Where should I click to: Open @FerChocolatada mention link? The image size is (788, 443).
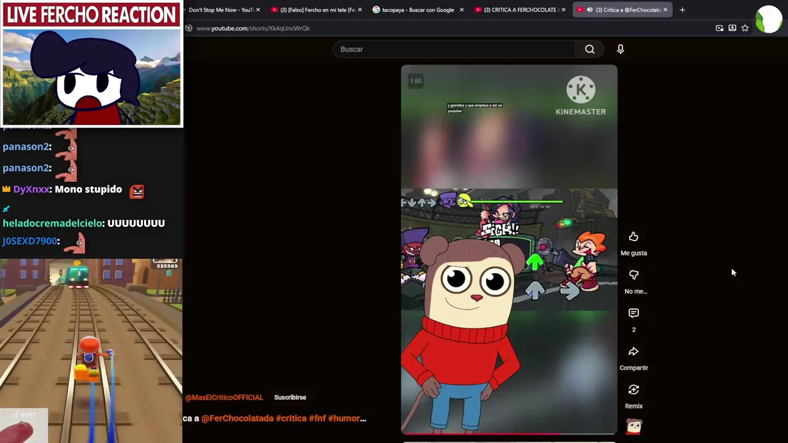[x=237, y=418]
